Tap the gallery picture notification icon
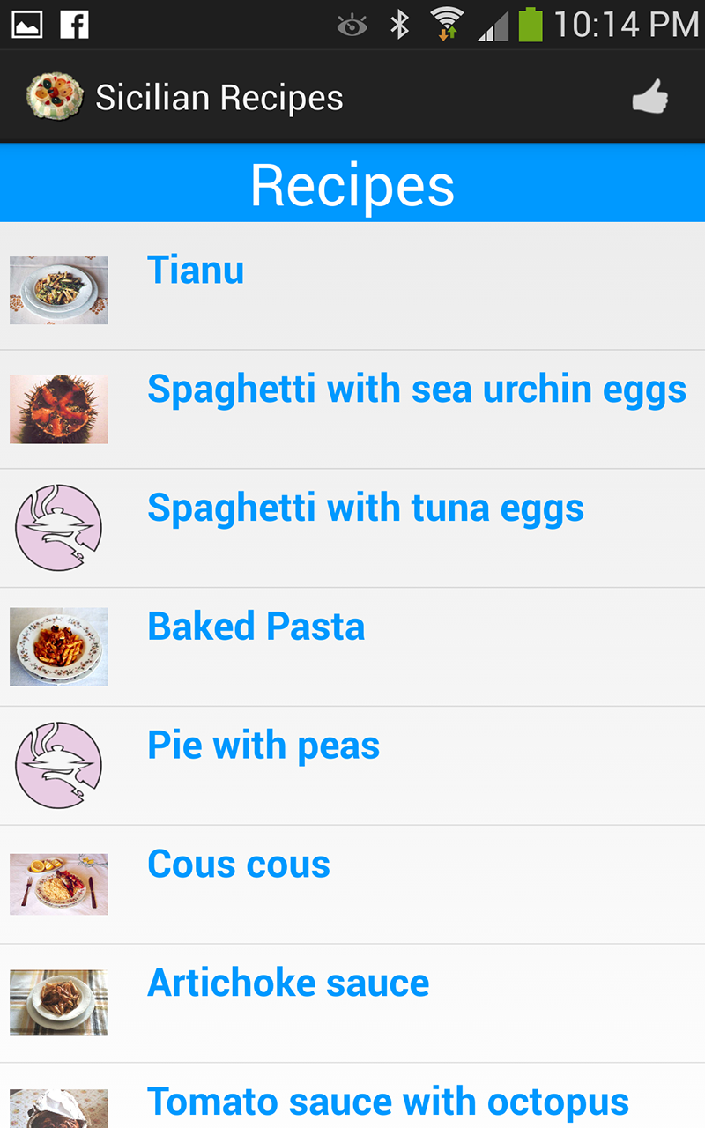The width and height of the screenshot is (705, 1128). click(x=26, y=25)
